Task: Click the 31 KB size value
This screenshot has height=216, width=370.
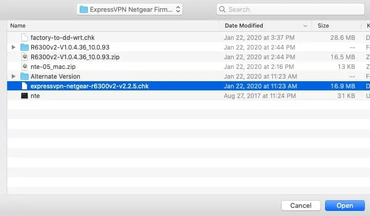Action: 346,95
